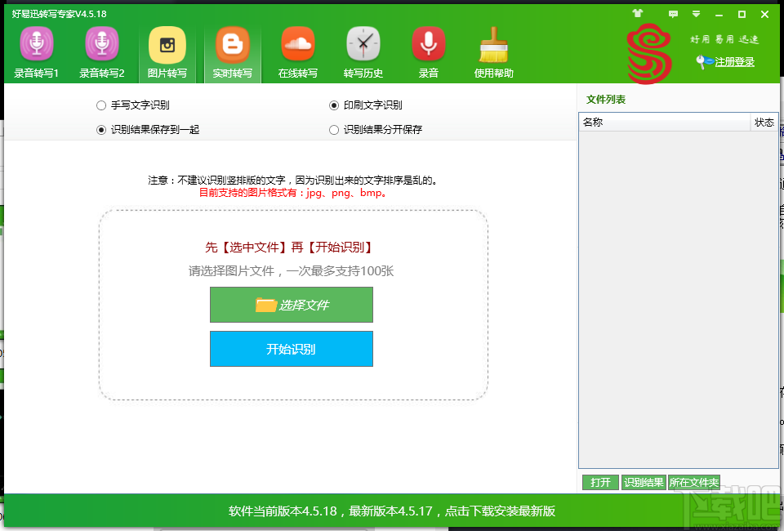Start recognition with 开始识别
Viewport: 784px width, 531px height.
[x=292, y=348]
